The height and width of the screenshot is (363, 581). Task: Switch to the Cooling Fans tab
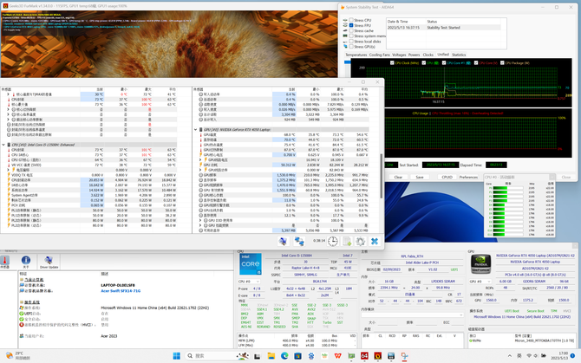380,55
